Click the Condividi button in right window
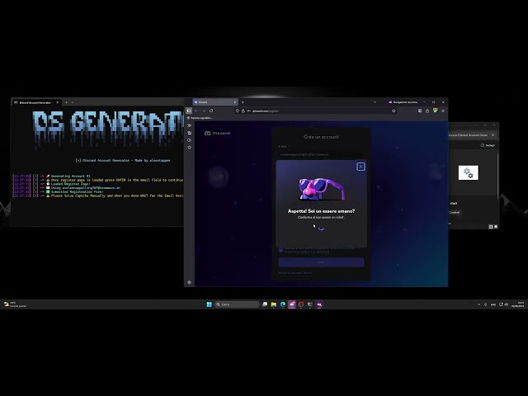The image size is (528, 396). 454,212
